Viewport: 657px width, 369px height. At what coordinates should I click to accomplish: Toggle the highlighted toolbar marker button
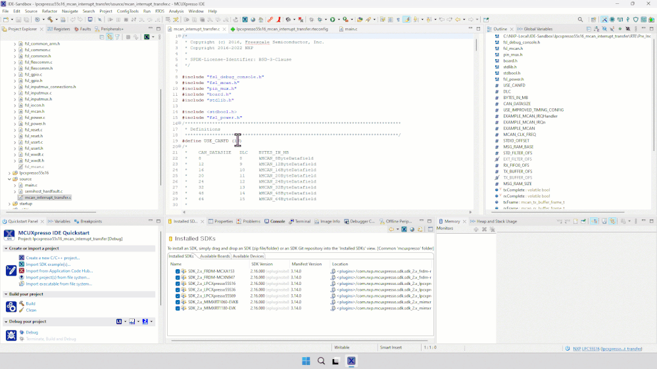pos(406,20)
